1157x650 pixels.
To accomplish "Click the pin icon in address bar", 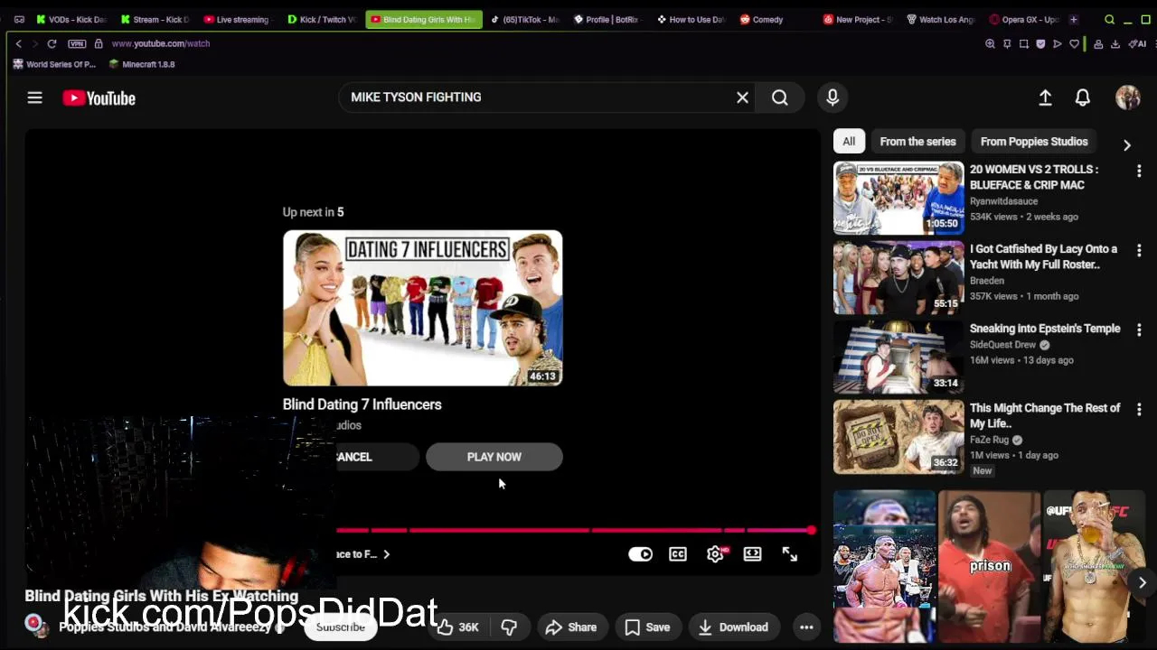I will pyautogui.click(x=1007, y=43).
